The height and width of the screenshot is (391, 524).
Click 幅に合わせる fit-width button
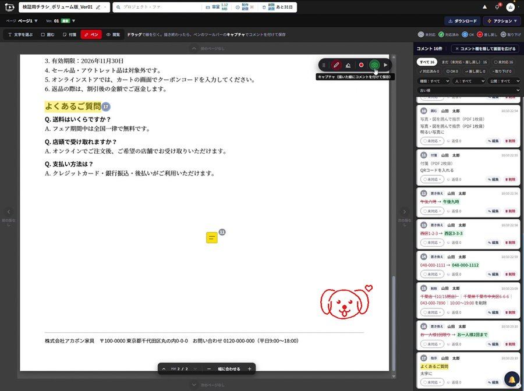pos(229,369)
